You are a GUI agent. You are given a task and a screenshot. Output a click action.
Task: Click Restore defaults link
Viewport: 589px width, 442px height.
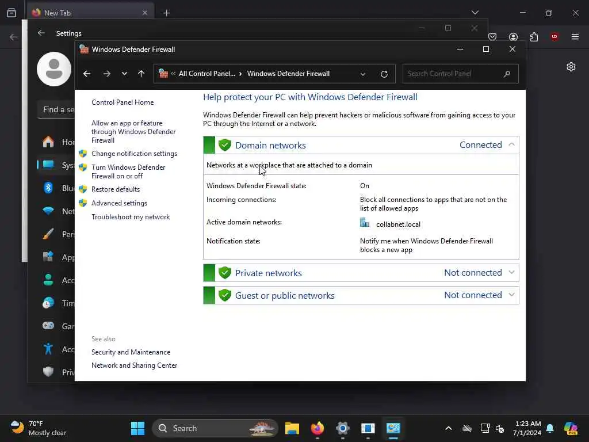pos(115,189)
